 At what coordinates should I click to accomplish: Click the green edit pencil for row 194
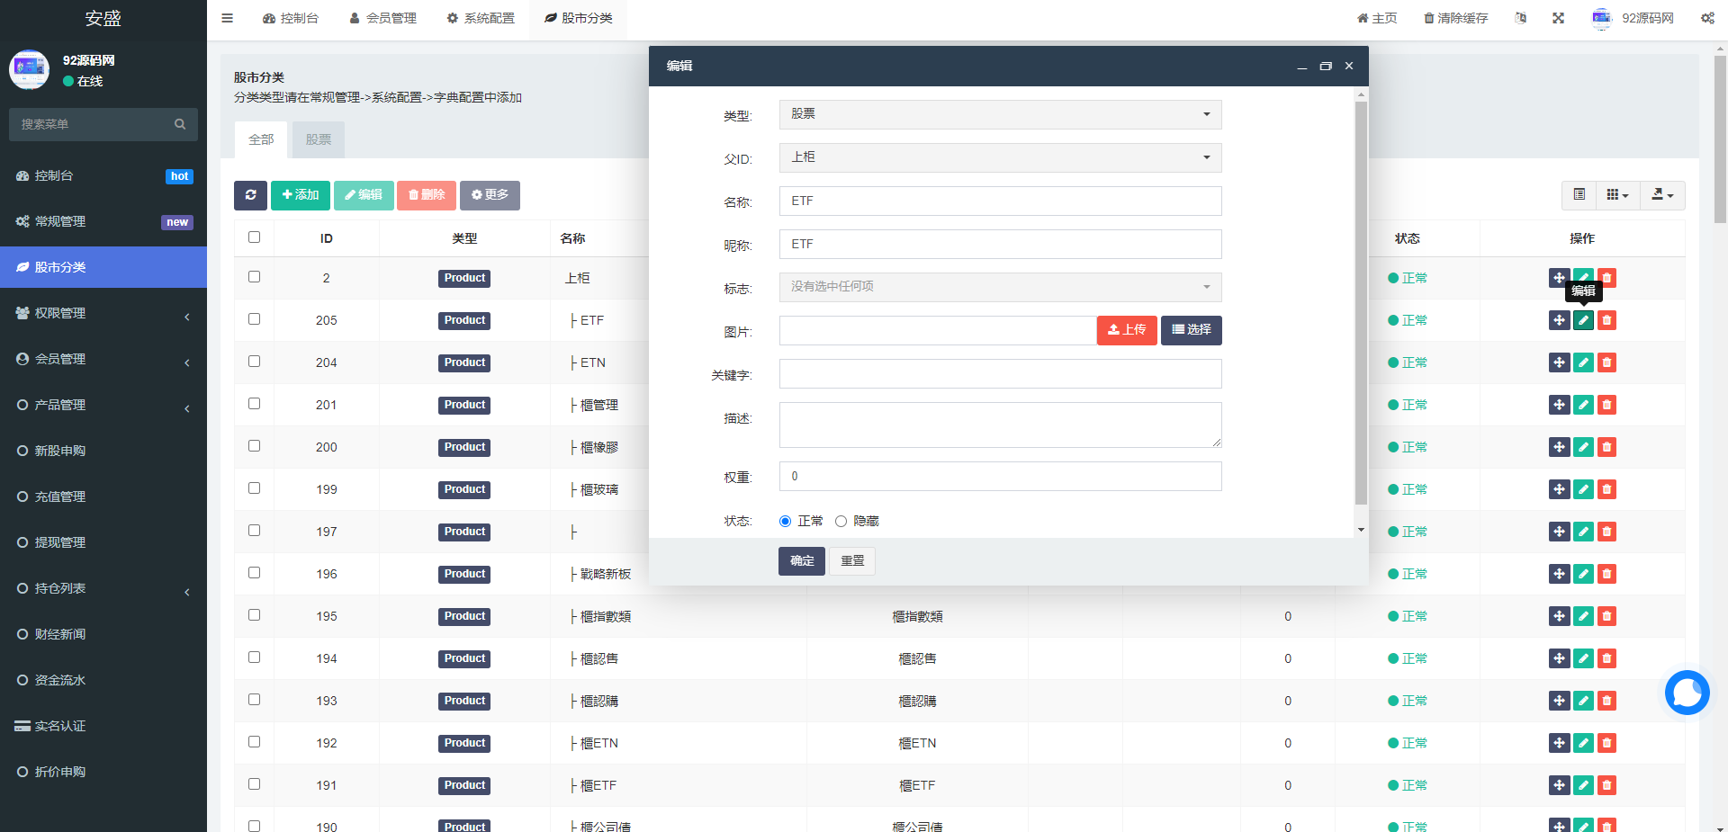[1583, 658]
